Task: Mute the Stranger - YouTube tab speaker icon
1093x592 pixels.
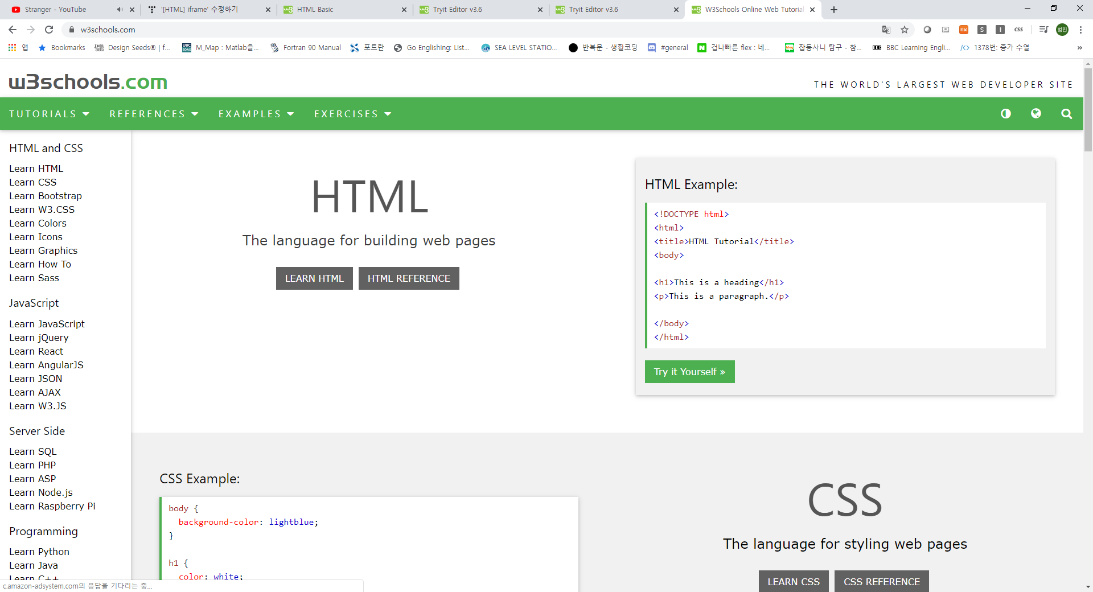Action: coord(120,10)
